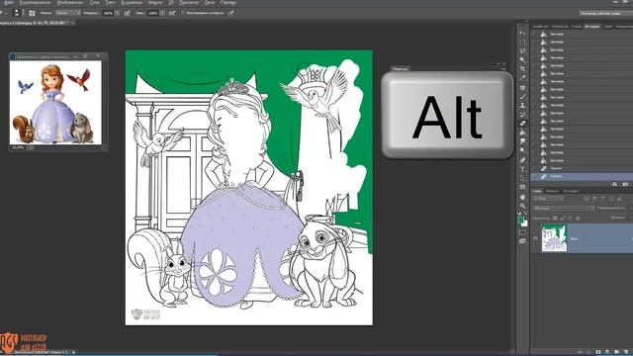This screenshot has width=633, height=356.
Task: Open the Редактирование menu
Action: pyautogui.click(x=36, y=2)
